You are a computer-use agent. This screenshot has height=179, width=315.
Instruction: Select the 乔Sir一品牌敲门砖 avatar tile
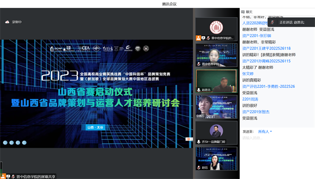tap(217, 133)
